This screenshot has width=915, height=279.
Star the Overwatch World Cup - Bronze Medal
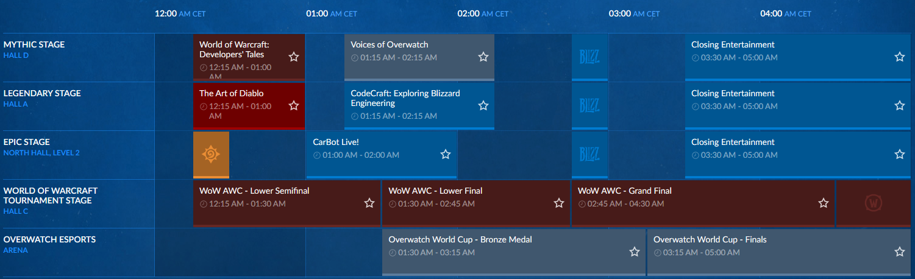point(635,252)
